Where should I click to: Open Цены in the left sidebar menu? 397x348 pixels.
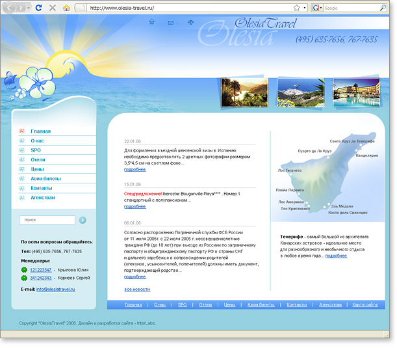click(37, 169)
